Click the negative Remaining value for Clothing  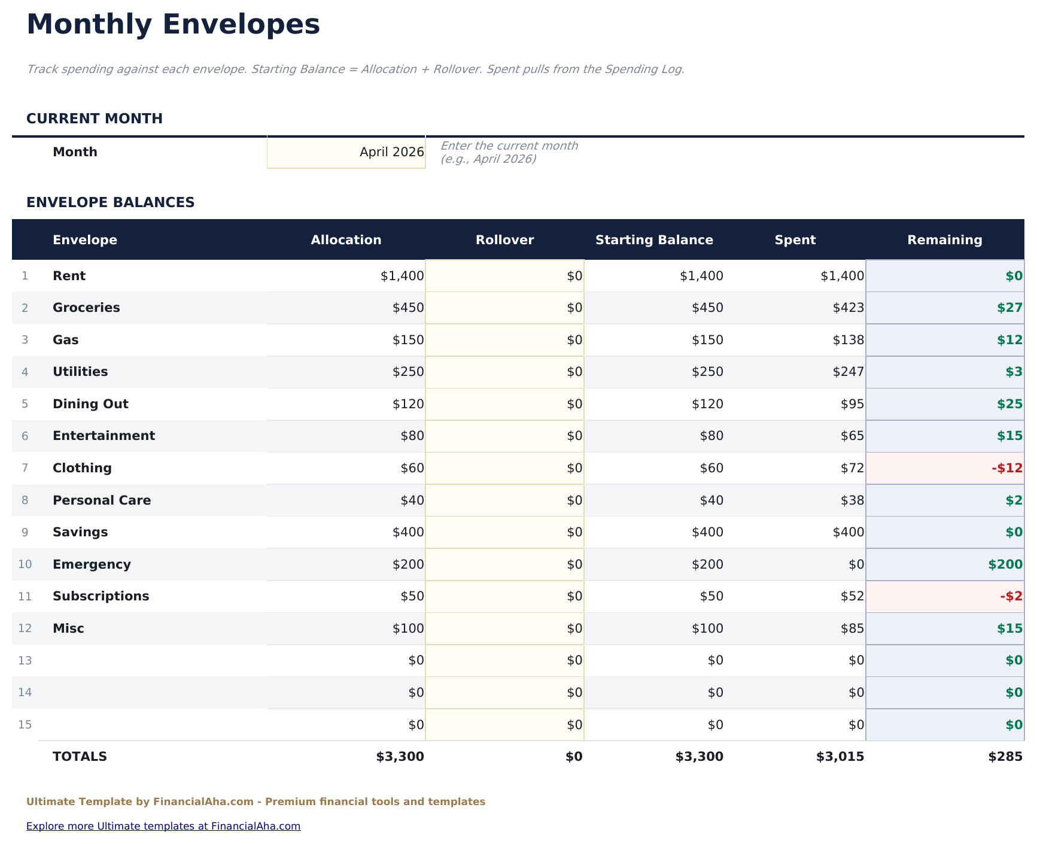click(x=1009, y=467)
